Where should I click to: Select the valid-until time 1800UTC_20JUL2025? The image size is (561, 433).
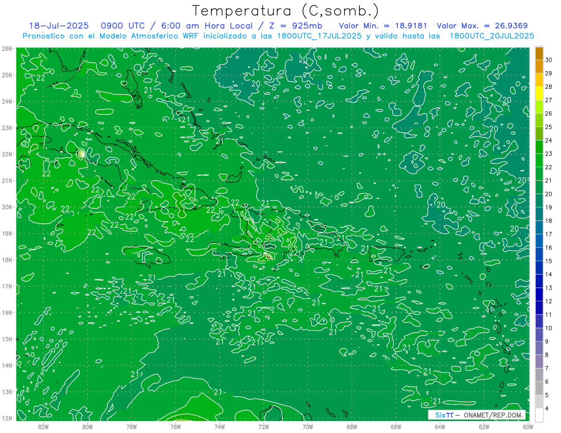(492, 36)
